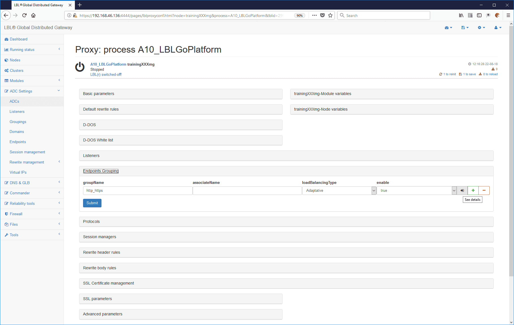Click the browser back arrow
This screenshot has width=514, height=325.
point(6,15)
